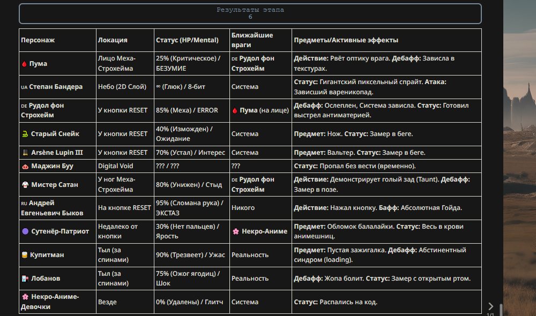Select the '25% (Критическое) / БЕЗУМИЕ' status cell
The width and height of the screenshot is (536, 316).
(192, 64)
